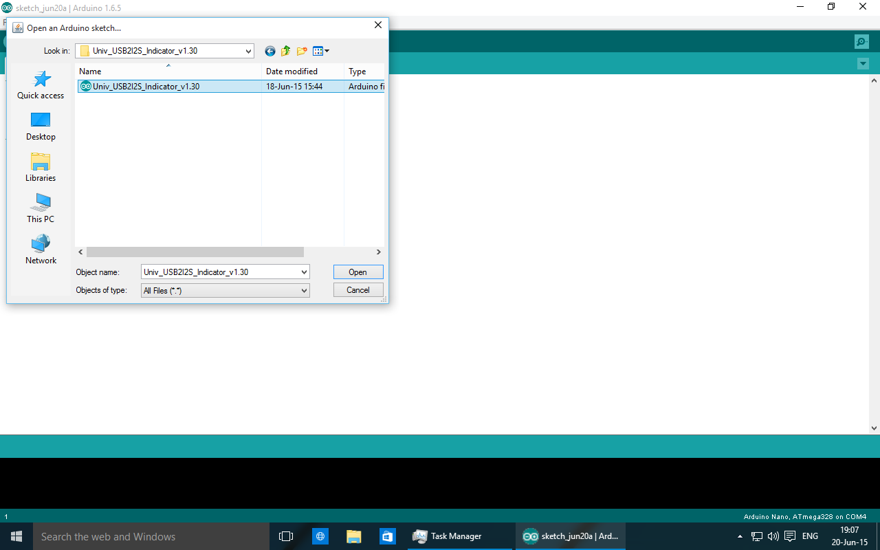
Task: Focus the Search the web and Windows box
Action: [x=151, y=536]
